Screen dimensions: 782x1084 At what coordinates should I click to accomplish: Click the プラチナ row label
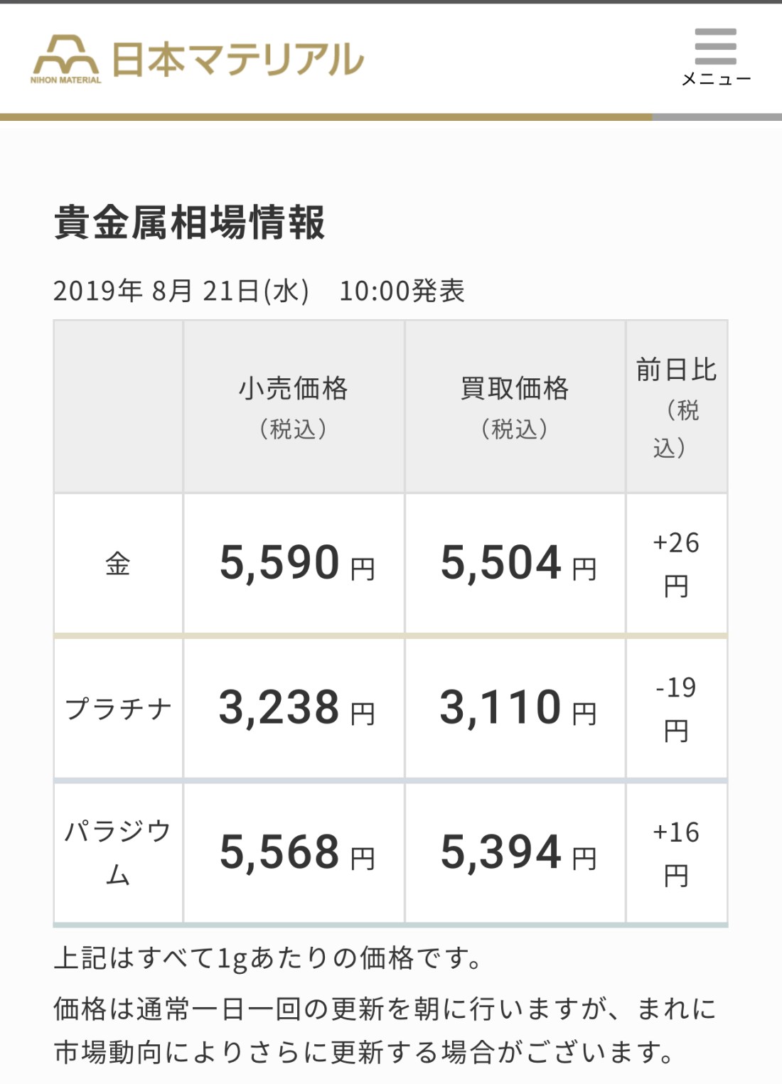116,709
